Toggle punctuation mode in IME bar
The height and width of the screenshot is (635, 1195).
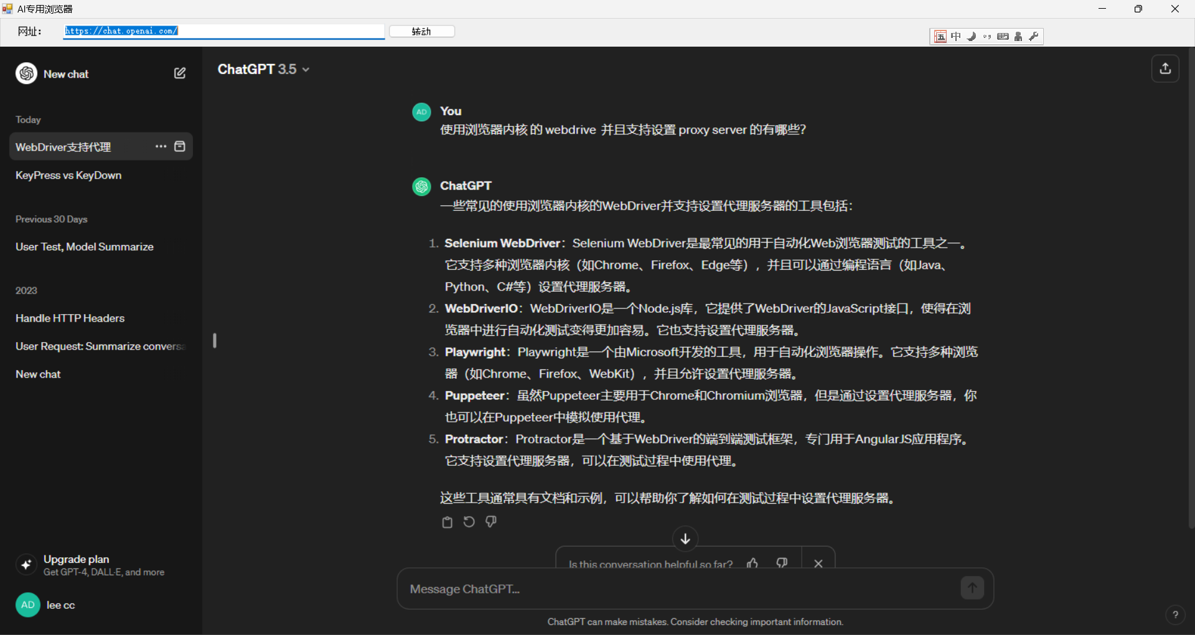[x=987, y=37]
